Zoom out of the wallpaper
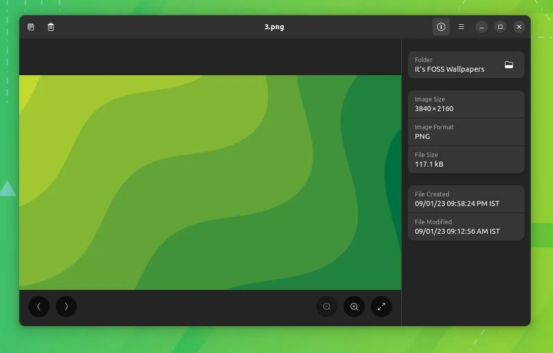Image resolution: width=553 pixels, height=353 pixels. tap(326, 307)
